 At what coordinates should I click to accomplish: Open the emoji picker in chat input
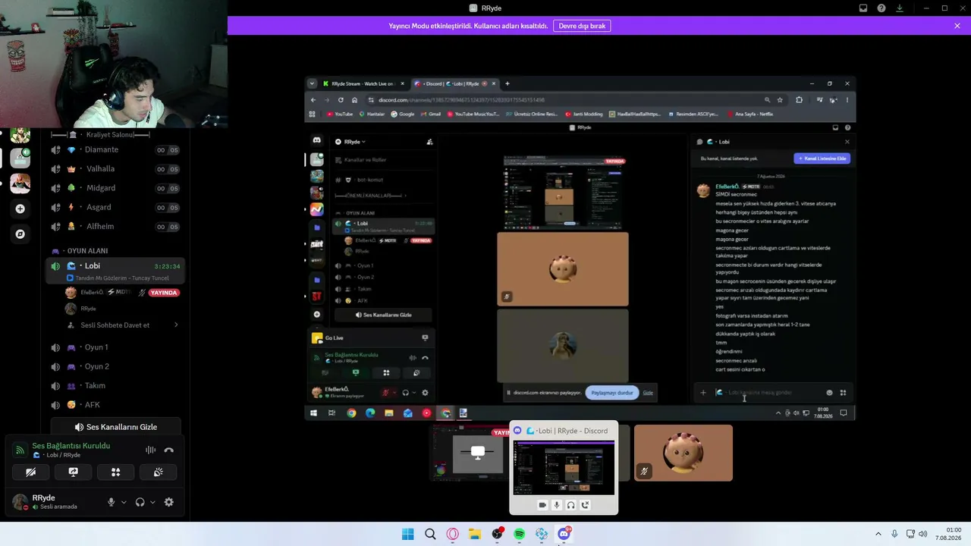[829, 393]
